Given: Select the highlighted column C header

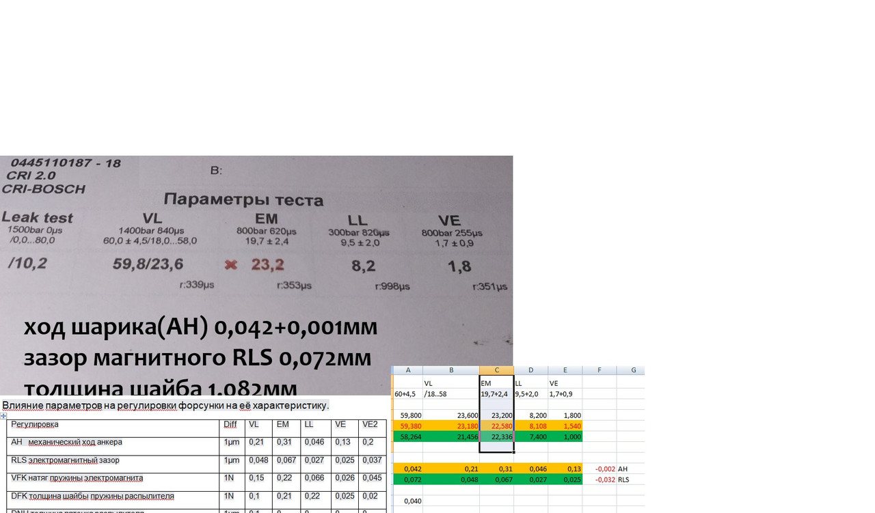Looking at the screenshot, I should coord(496,370).
